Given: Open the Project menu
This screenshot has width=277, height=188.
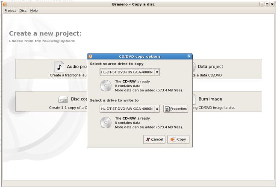Looking at the screenshot, I should tap(10, 10).
